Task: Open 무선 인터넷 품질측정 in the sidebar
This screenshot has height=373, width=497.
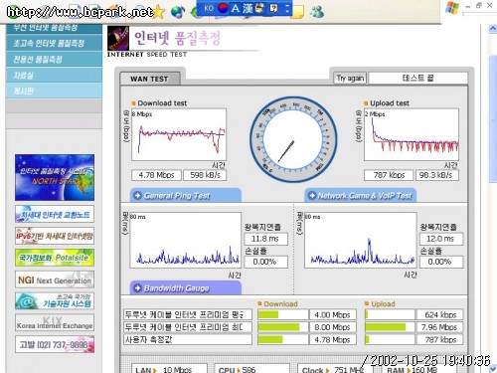Action: pyautogui.click(x=54, y=28)
